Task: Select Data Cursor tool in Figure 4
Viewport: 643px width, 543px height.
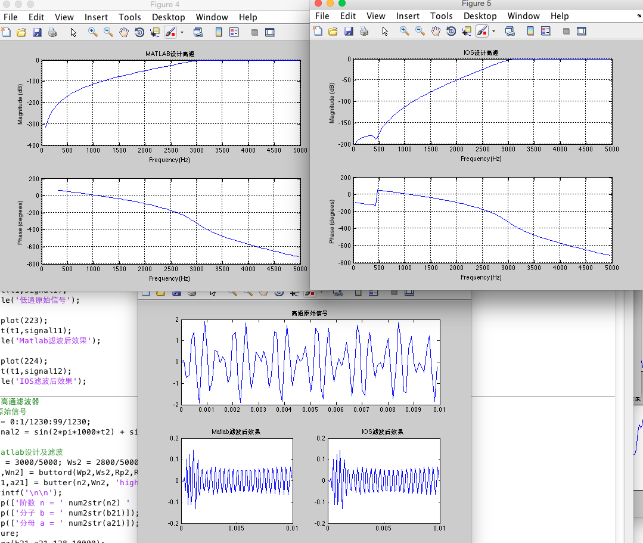Action: tap(154, 32)
